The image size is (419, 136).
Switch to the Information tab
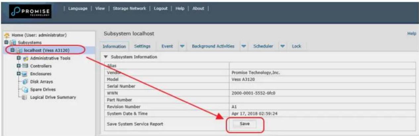(x=114, y=47)
